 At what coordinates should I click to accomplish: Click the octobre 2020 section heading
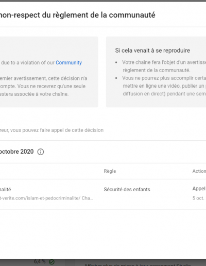pos(16,152)
